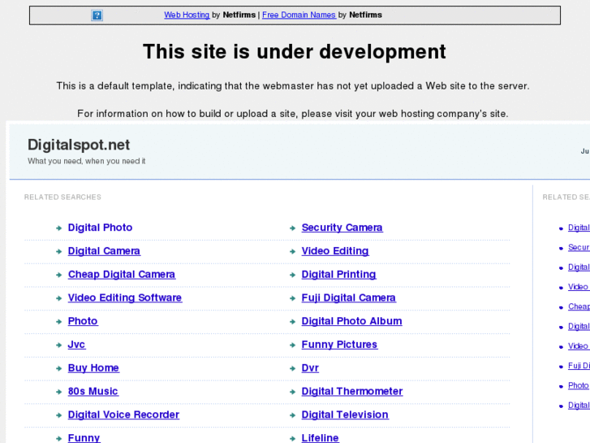The image size is (590, 443).
Task: Click 'This site is under development' heading
Action: [x=295, y=52]
